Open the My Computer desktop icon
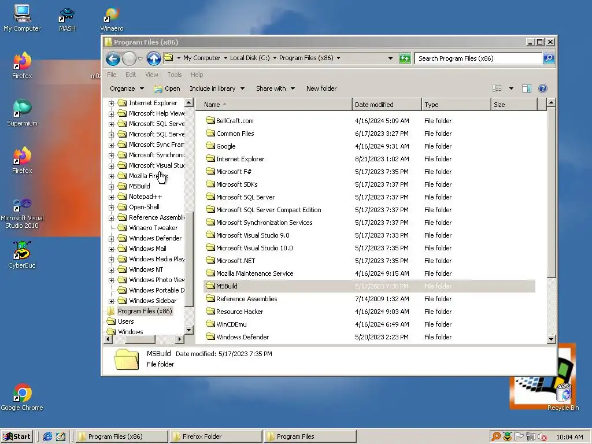The height and width of the screenshot is (444, 592). click(x=22, y=18)
